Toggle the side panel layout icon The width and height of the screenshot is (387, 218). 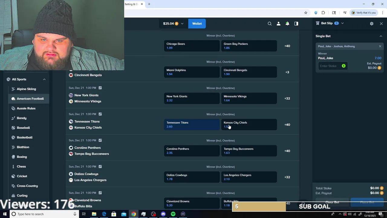coord(296,24)
